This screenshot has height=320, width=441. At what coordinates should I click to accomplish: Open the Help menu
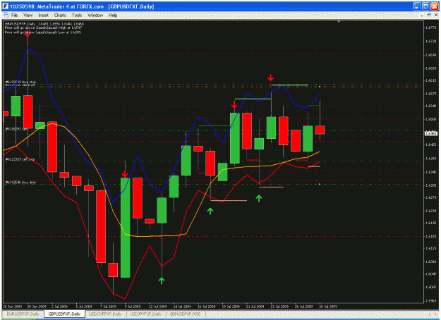[113, 16]
